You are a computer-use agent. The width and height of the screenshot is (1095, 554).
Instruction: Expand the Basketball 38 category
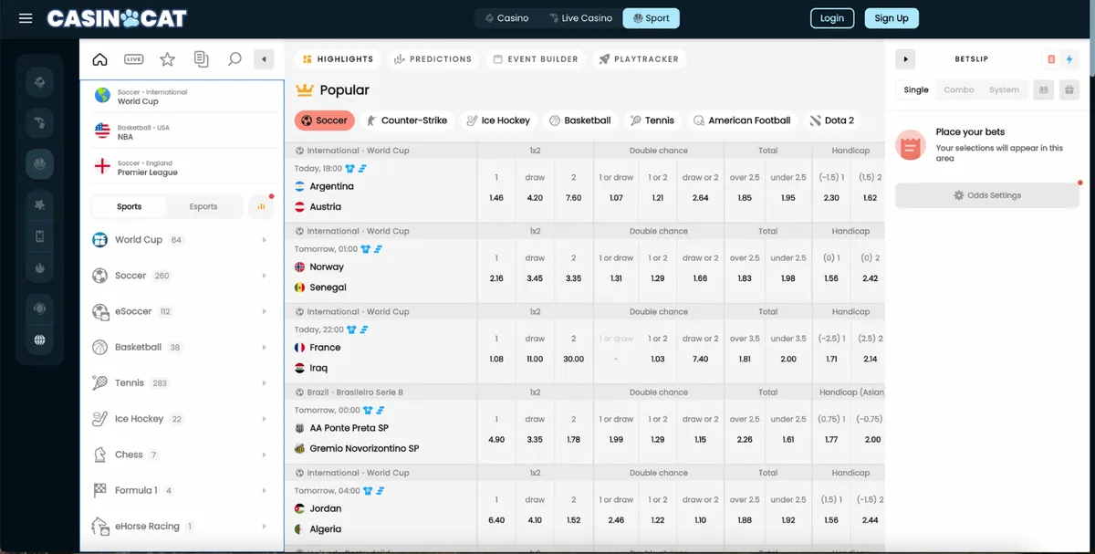(181, 347)
